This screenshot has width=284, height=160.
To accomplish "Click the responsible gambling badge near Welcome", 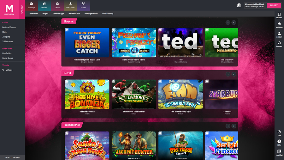I will pyautogui.click(x=239, y=5).
